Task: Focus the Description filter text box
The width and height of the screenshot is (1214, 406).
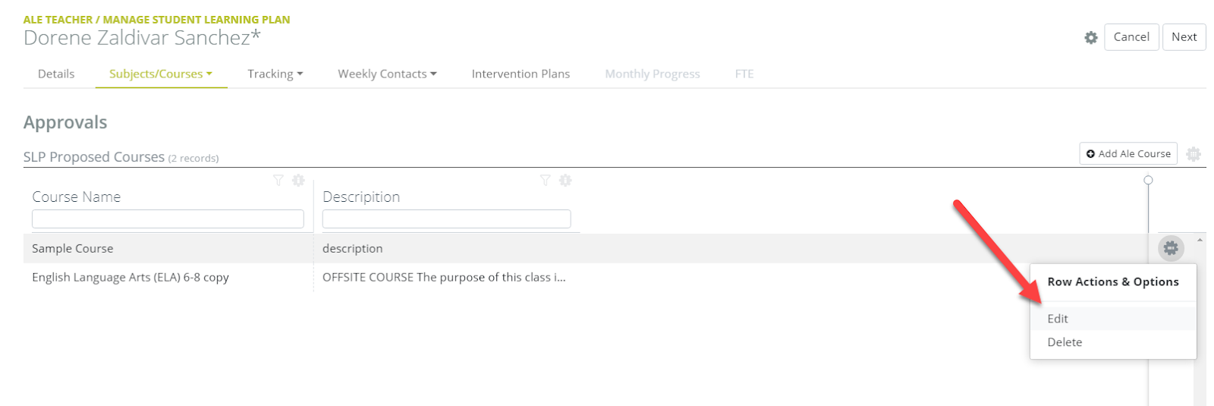Action: click(446, 219)
